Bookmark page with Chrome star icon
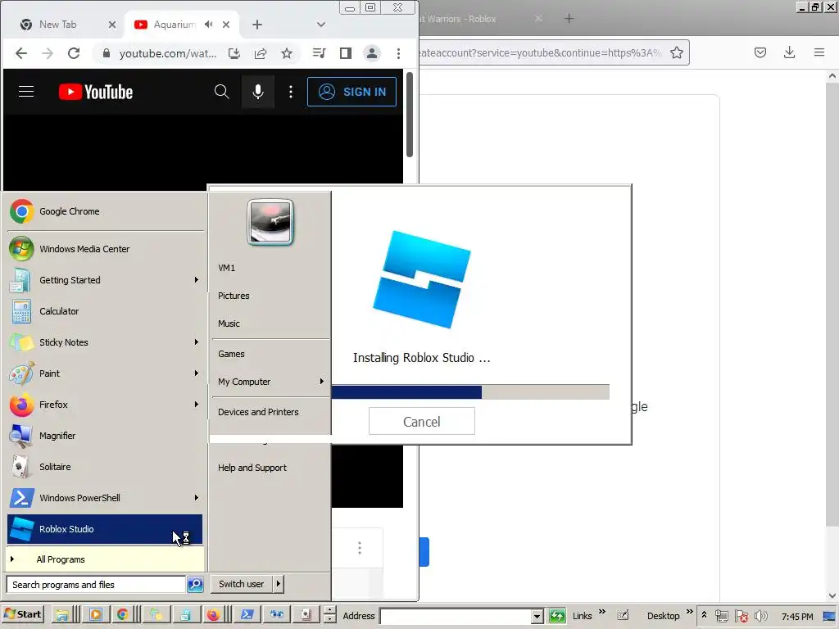839x629 pixels. click(287, 53)
